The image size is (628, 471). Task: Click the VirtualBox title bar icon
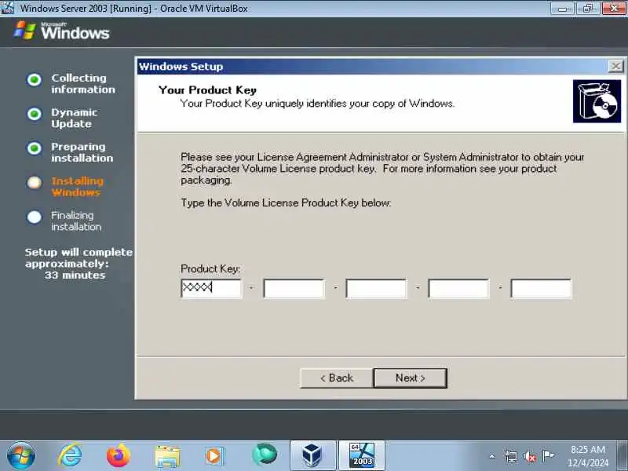click(x=7, y=8)
